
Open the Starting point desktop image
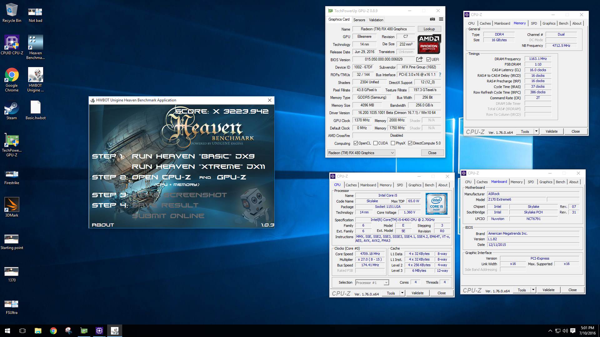point(12,242)
